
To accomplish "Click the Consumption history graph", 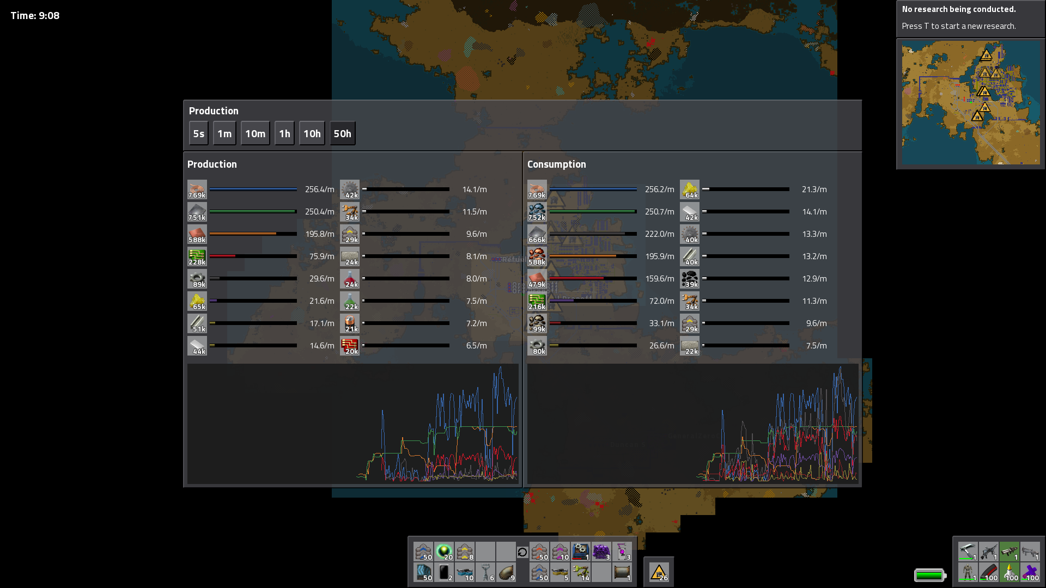I will click(x=692, y=424).
